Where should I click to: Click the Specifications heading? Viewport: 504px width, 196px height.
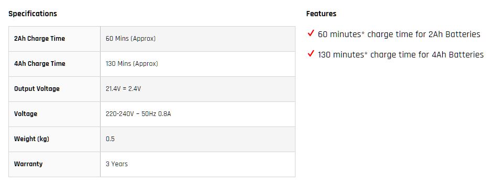point(32,14)
